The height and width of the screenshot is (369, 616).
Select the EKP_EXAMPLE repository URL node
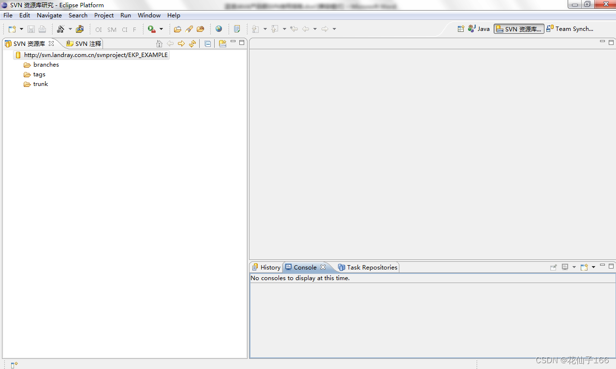[x=92, y=55]
